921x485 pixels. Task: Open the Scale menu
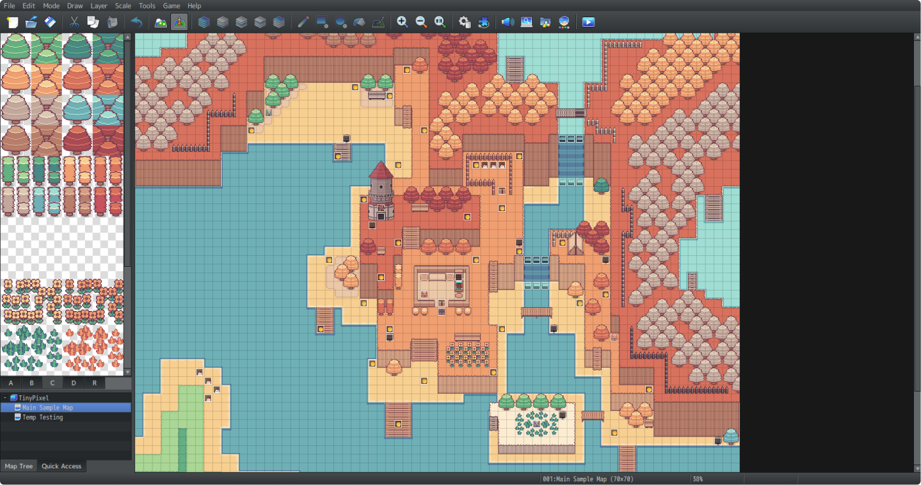click(123, 6)
